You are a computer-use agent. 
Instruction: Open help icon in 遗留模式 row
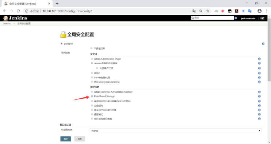[x=259, y=114]
